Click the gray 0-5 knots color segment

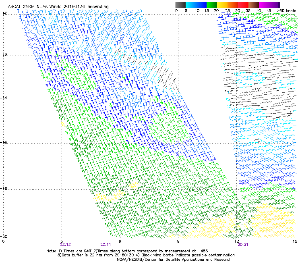click(x=180, y=5)
